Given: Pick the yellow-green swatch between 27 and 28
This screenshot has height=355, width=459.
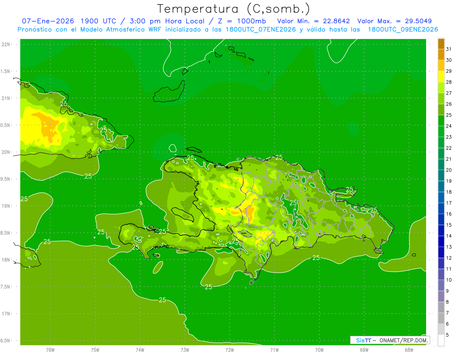Looking at the screenshot, I should pyautogui.click(x=441, y=88).
